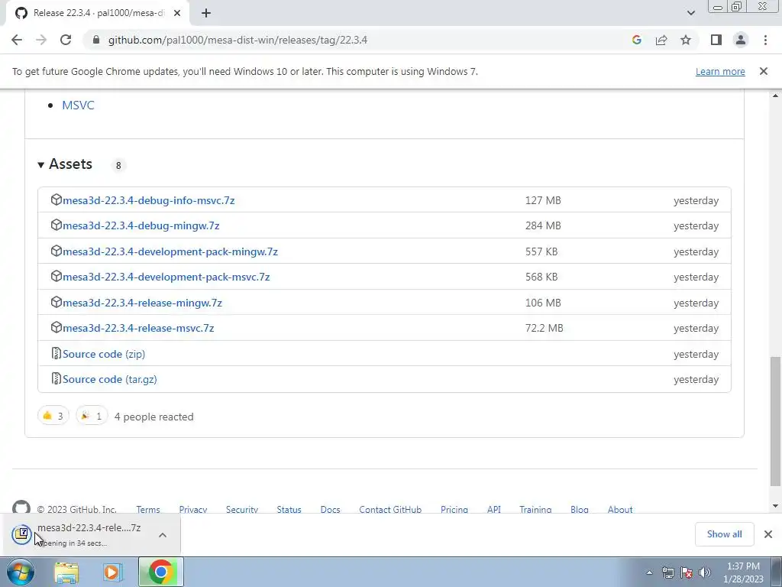Open the Pricing footer link
The image size is (782, 587).
454,510
